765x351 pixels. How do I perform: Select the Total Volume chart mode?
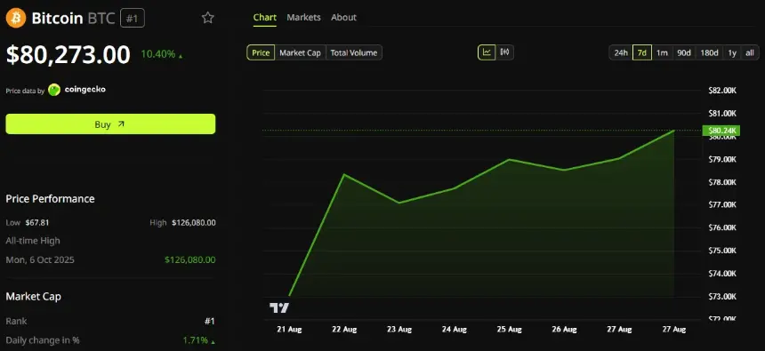354,52
